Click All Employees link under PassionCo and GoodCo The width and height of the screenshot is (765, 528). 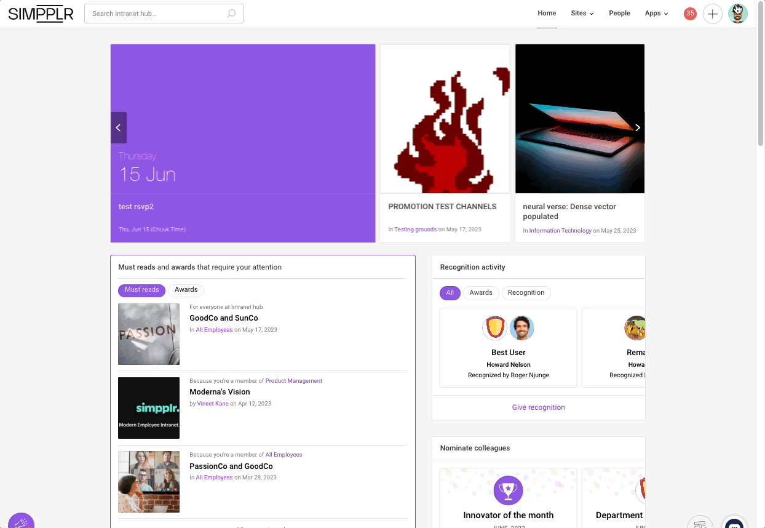point(214,478)
